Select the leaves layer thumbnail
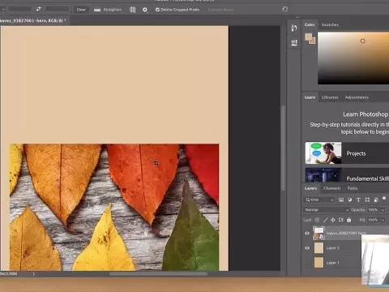The image size is (389, 292). coord(318,233)
